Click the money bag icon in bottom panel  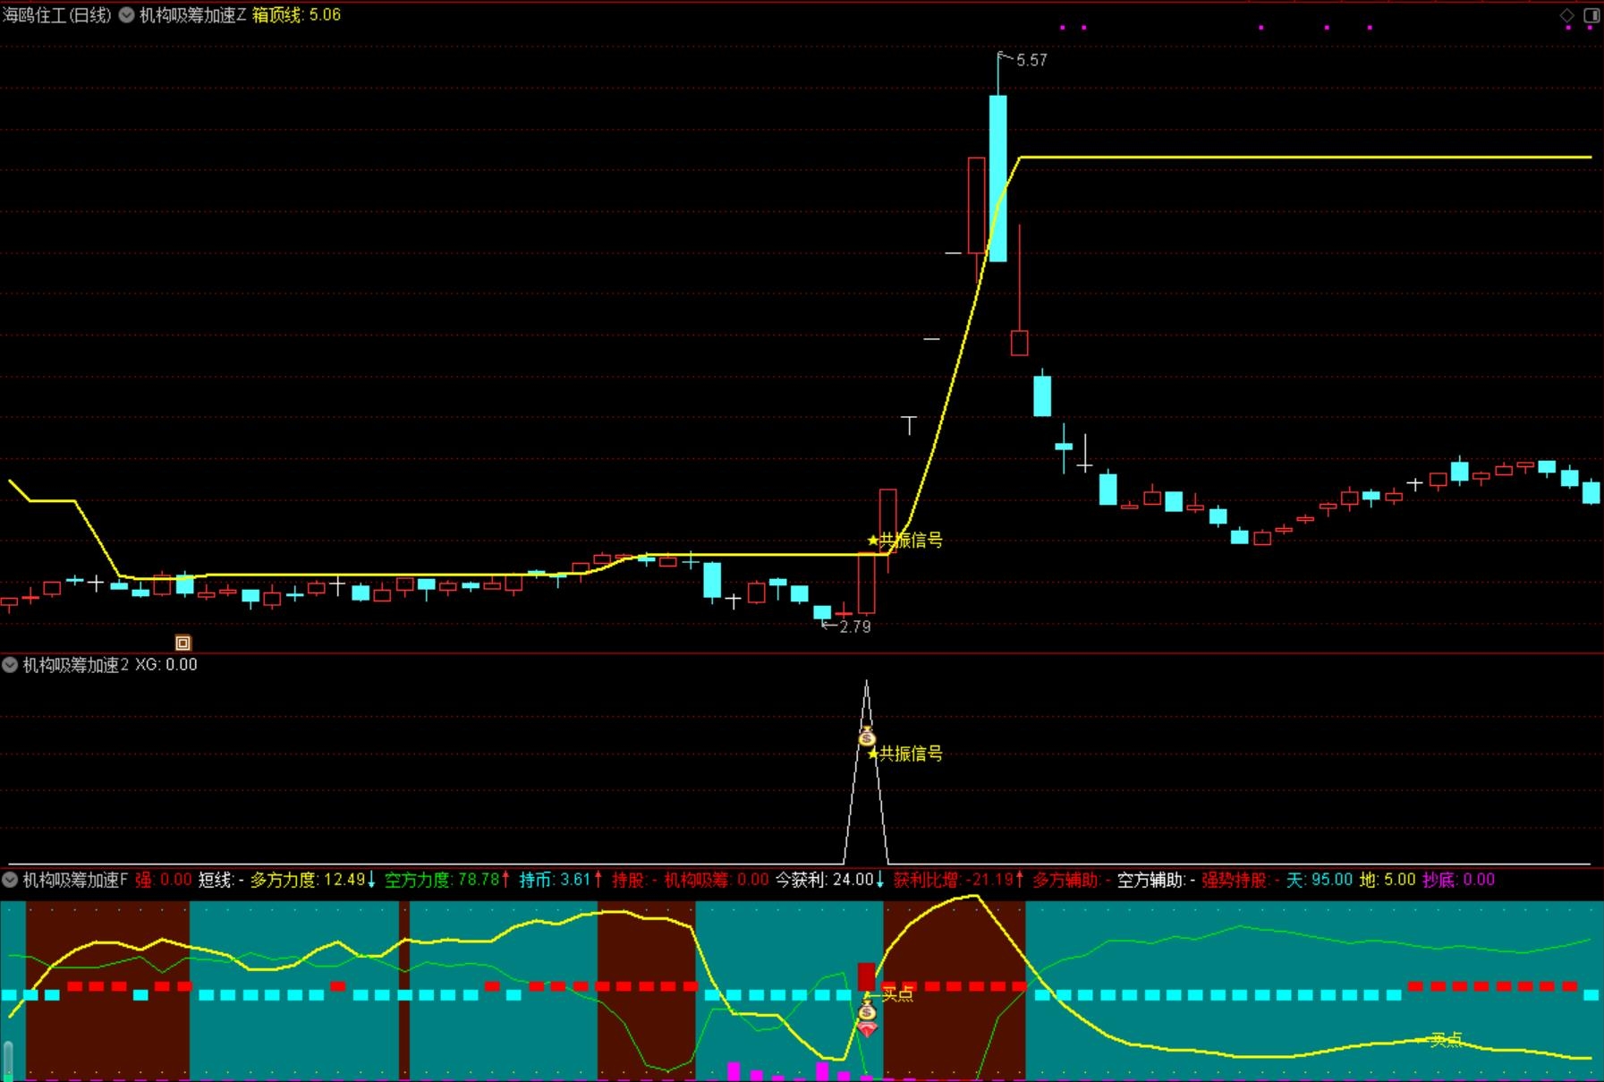[867, 1012]
